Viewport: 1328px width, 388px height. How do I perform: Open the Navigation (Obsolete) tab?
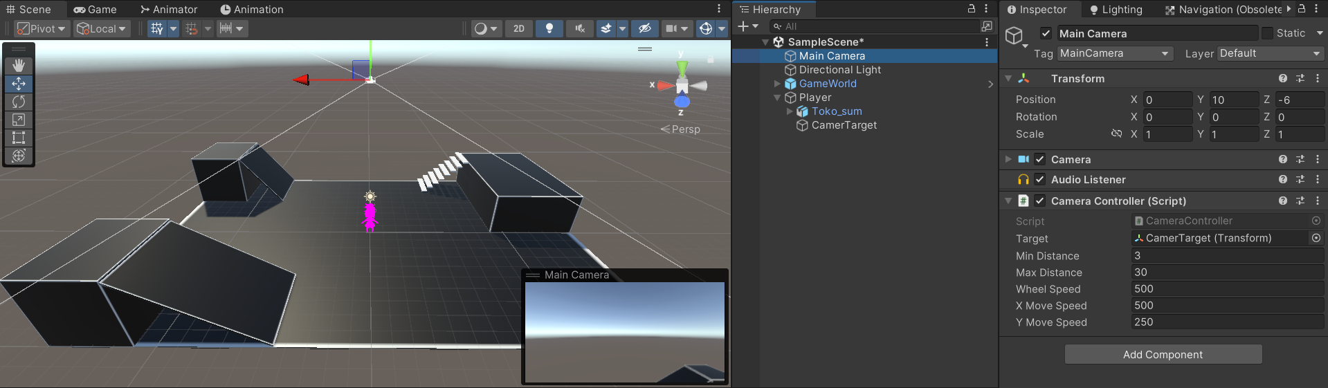(1224, 9)
